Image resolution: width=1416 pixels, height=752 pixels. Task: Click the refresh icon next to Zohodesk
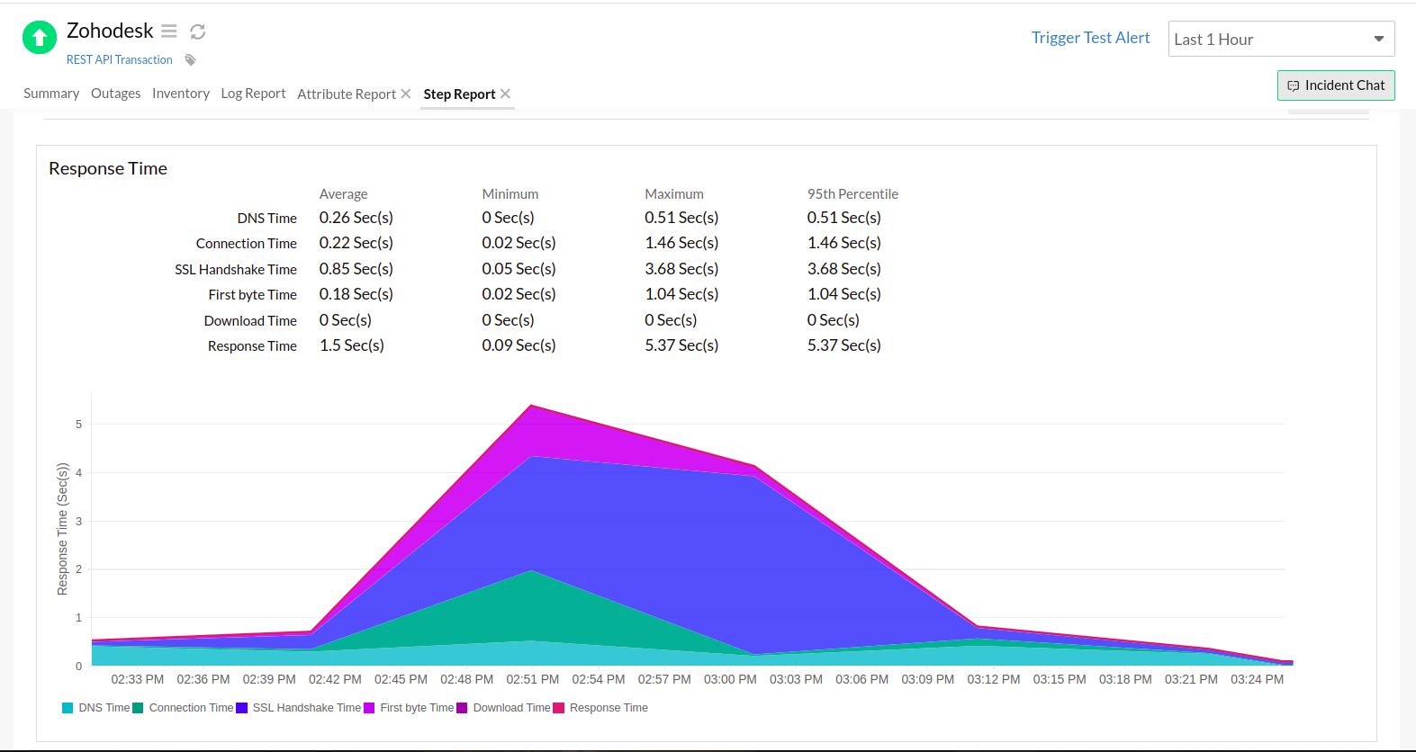[x=198, y=31]
